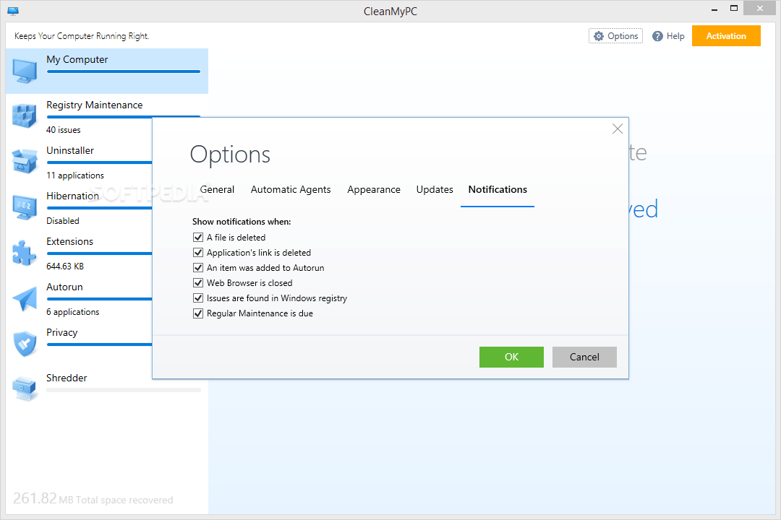Toggle 'Application's link is deleted' checkbox
The width and height of the screenshot is (781, 520).
pyautogui.click(x=198, y=252)
